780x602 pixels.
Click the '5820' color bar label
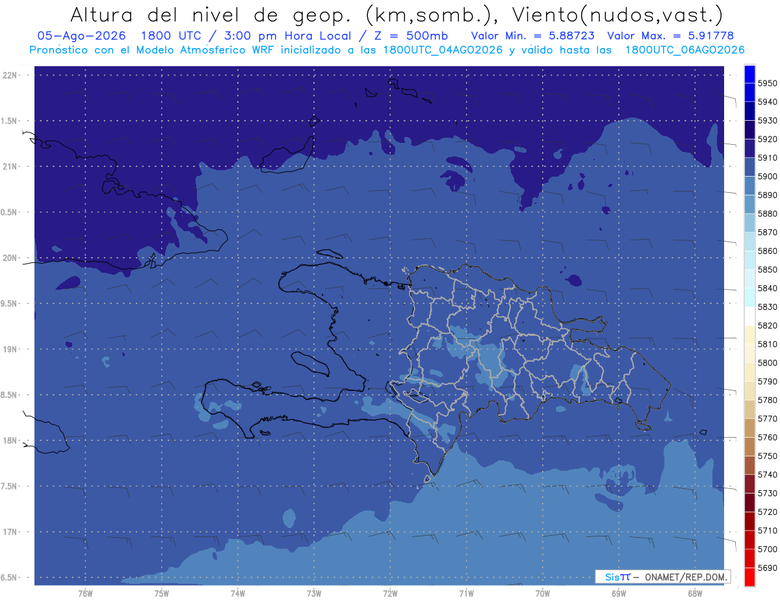[x=768, y=325]
